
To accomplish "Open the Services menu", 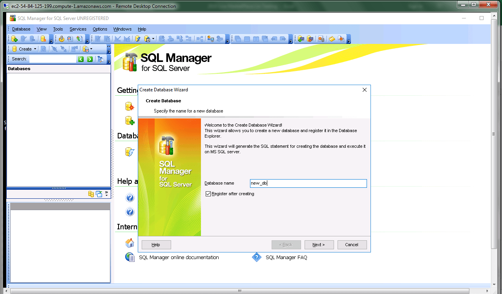I will 78,29.
